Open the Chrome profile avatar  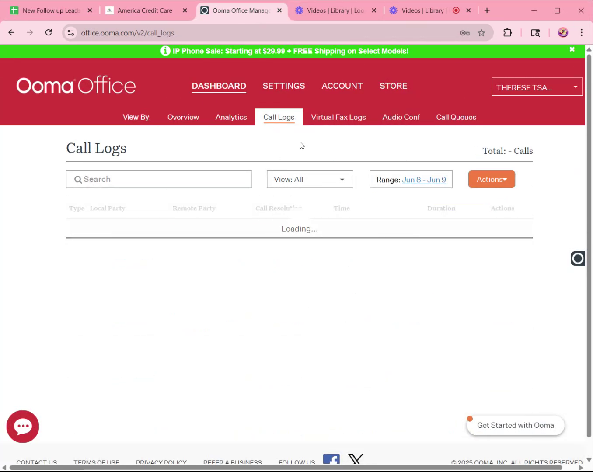click(x=563, y=33)
